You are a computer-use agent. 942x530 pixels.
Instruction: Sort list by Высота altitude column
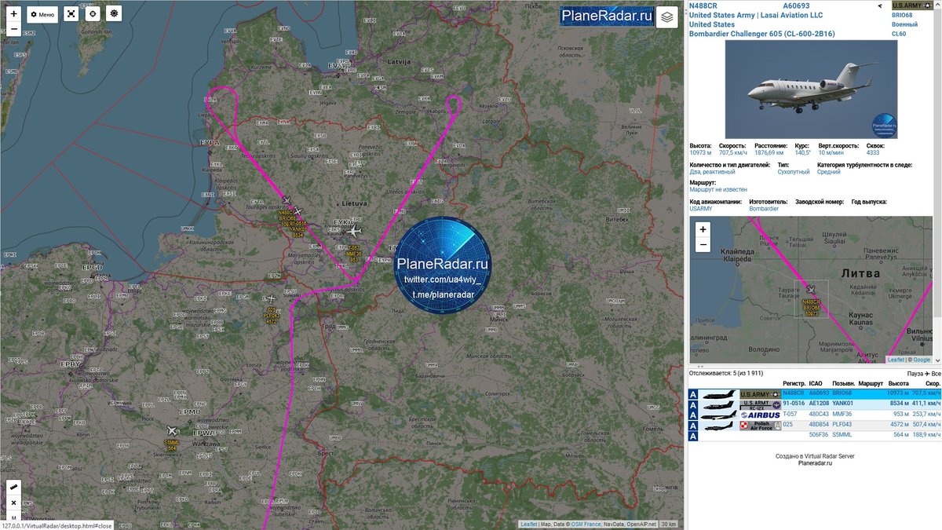coord(898,383)
